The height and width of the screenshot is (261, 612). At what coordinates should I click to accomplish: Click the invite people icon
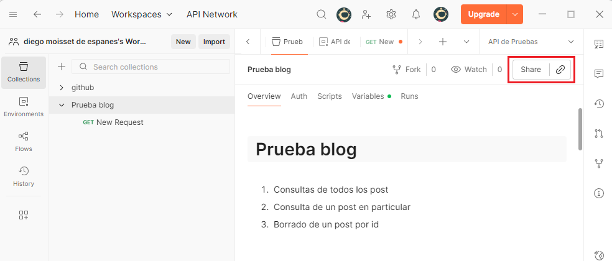[366, 14]
